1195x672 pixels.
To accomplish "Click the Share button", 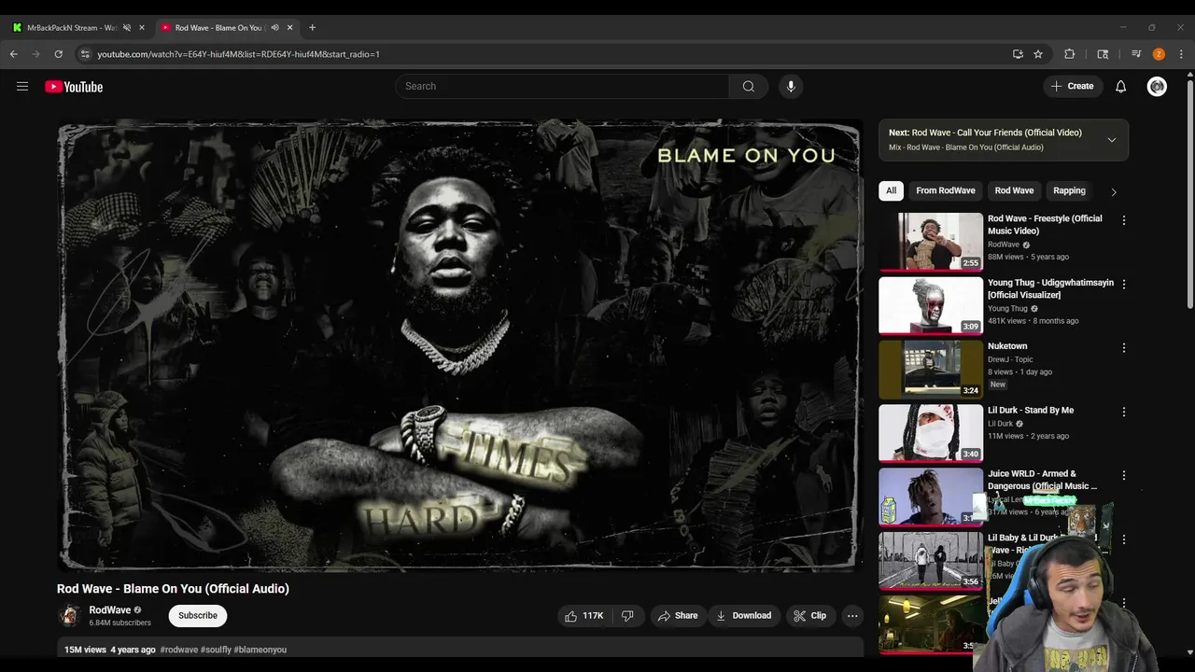I will coord(678,616).
